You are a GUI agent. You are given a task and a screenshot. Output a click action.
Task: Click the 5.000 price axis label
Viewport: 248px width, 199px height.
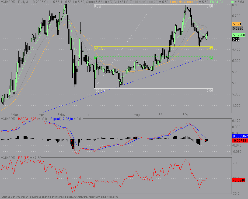(236, 94)
